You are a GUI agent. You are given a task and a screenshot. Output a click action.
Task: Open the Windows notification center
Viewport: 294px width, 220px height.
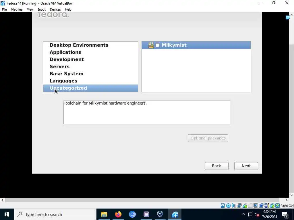[x=285, y=214]
